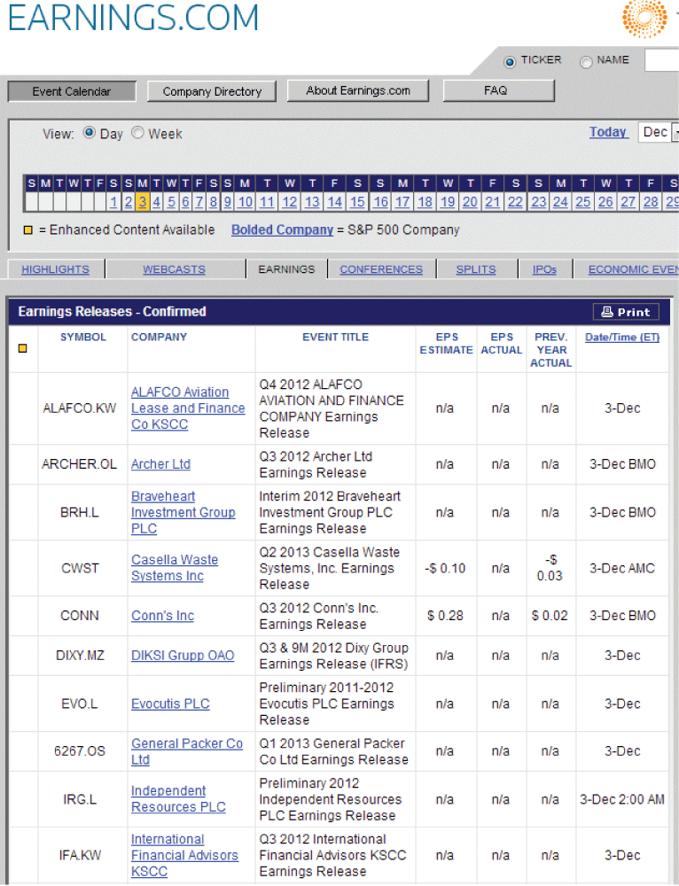Open the SPLITS tab

tap(476, 269)
